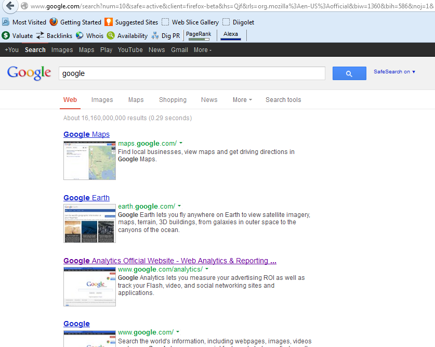Screen dimensions: 435x347
Task: Click the browser back arrow button
Action: point(10,6)
